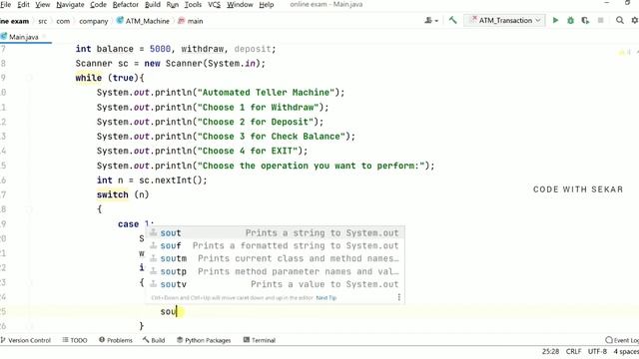
Task: Open completion popup more options icon
Action: (399, 297)
